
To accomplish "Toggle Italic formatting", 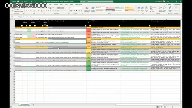I will click(x=28, y=11).
